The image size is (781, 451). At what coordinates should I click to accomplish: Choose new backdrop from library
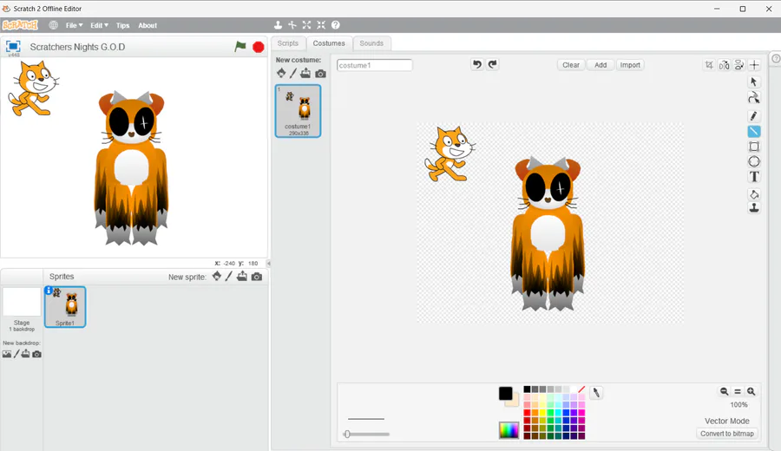pyautogui.click(x=6, y=354)
